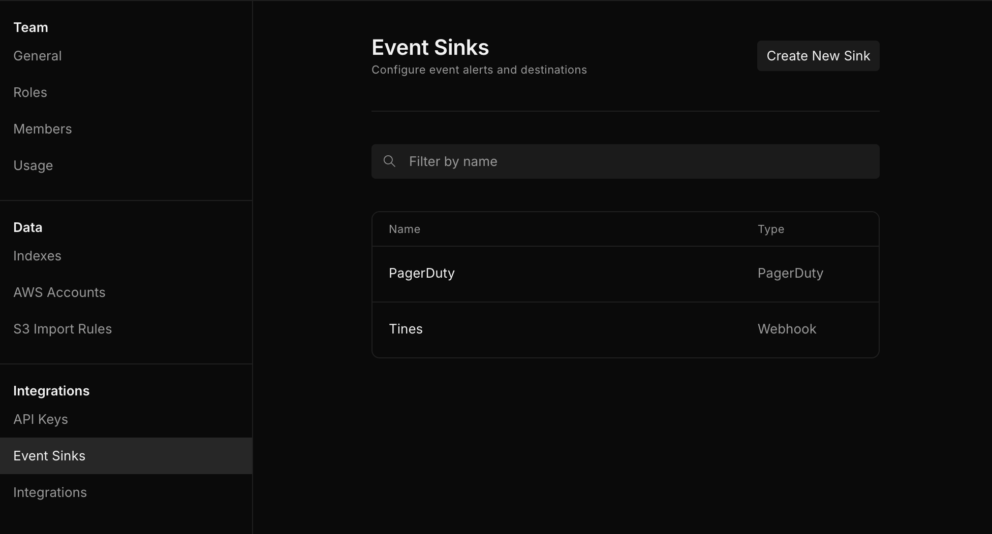Viewport: 992px width, 534px height.
Task: Click the Event Sinks page heading
Action: (430, 48)
